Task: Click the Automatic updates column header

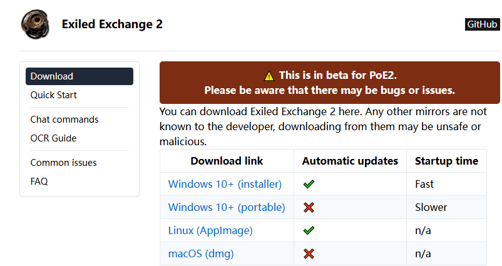Action: [350, 161]
